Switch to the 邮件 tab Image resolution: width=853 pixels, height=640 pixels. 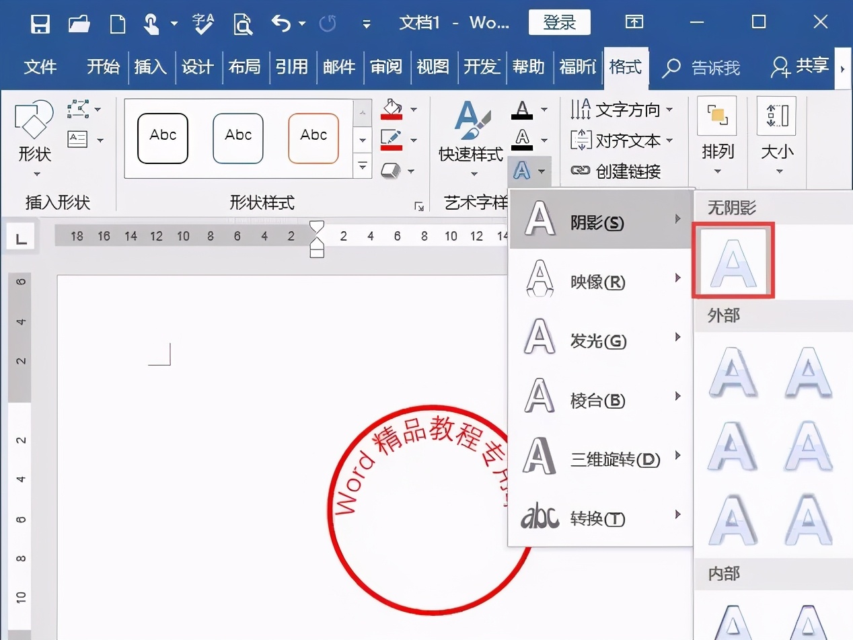click(x=339, y=67)
